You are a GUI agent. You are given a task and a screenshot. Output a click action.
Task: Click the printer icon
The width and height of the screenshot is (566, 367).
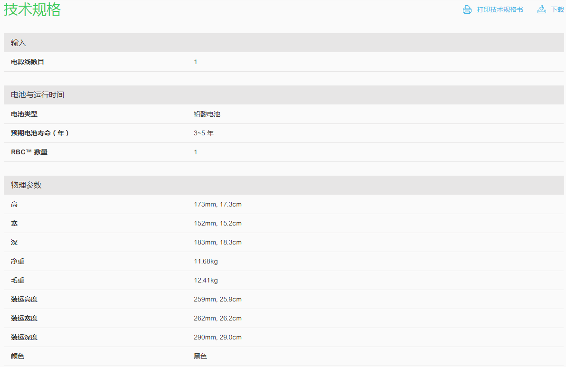click(x=467, y=9)
